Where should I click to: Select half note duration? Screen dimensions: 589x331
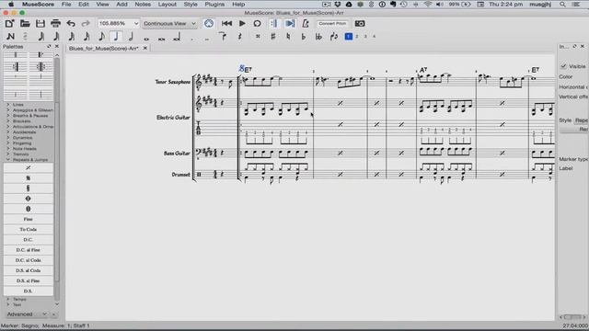point(131,37)
